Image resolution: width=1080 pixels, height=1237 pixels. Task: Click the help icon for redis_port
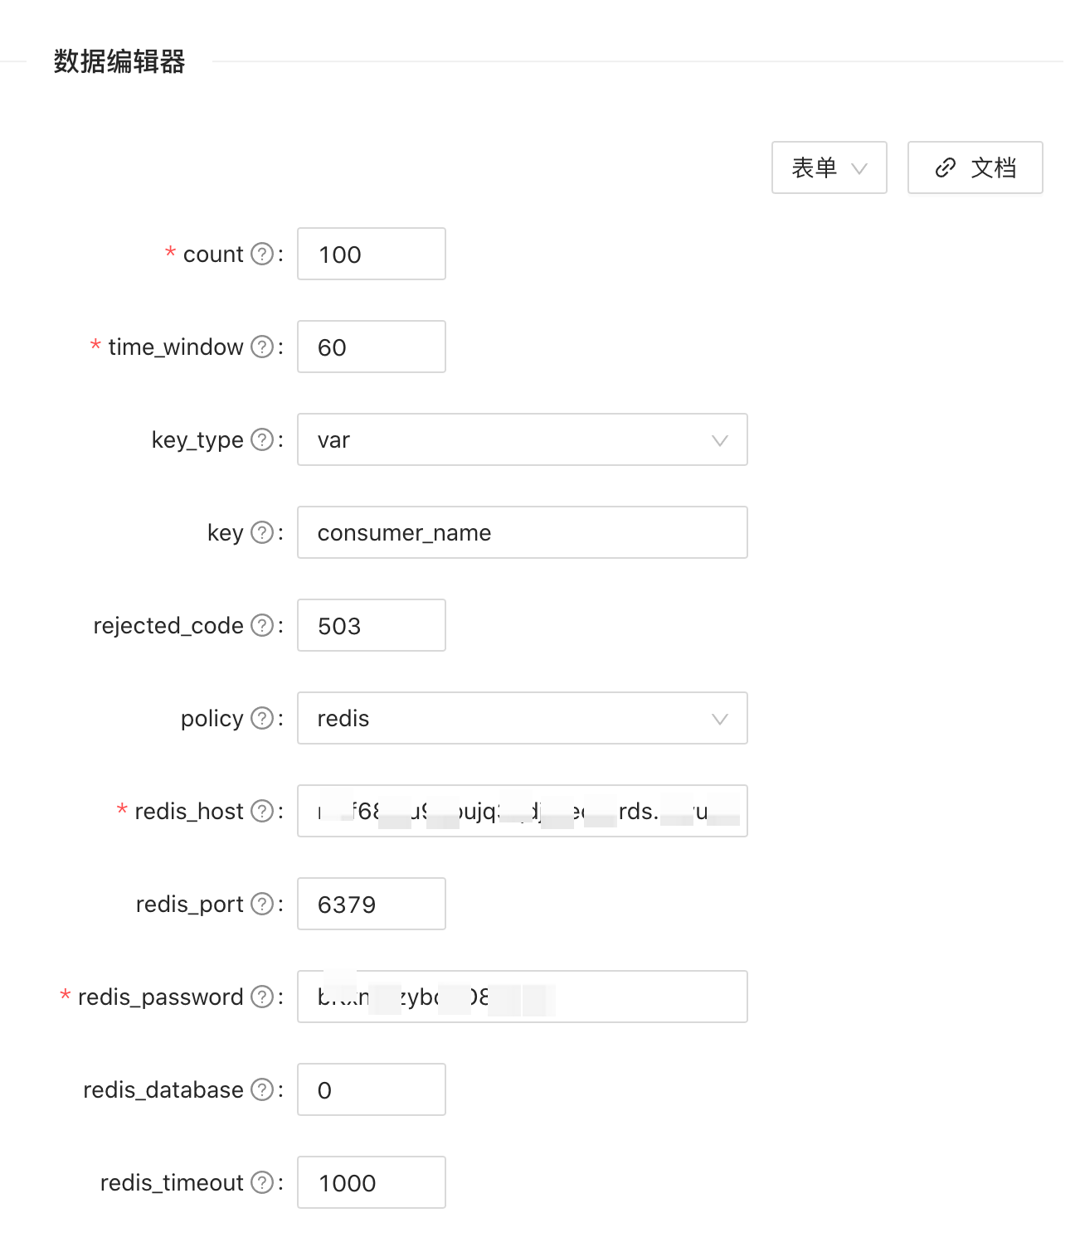(x=263, y=904)
